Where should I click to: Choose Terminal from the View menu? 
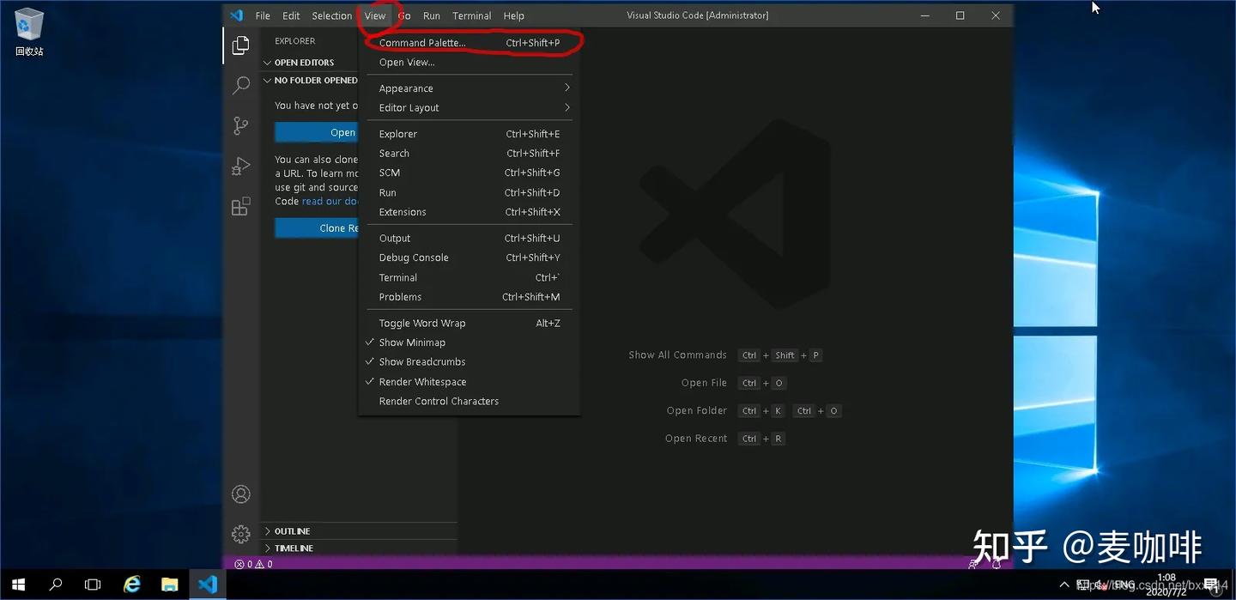pos(469,278)
